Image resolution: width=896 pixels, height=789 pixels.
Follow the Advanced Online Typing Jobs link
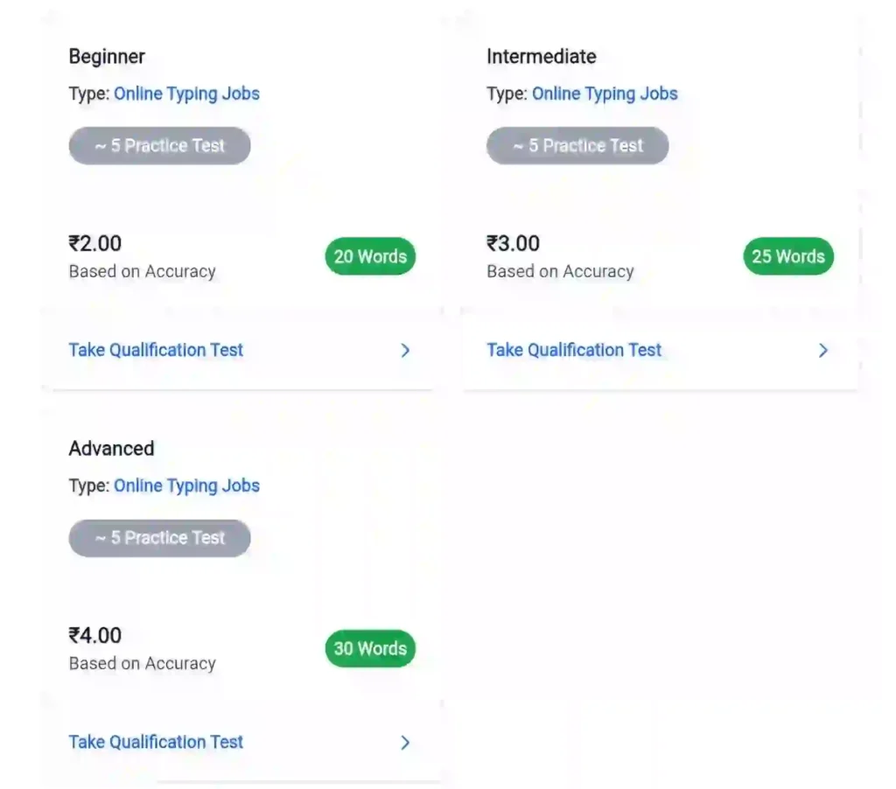(186, 485)
